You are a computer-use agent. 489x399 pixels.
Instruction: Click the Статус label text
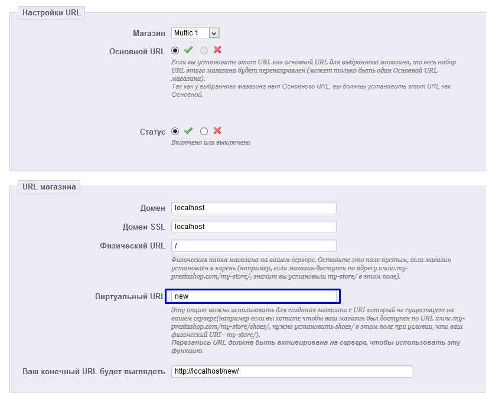pyautogui.click(x=152, y=132)
